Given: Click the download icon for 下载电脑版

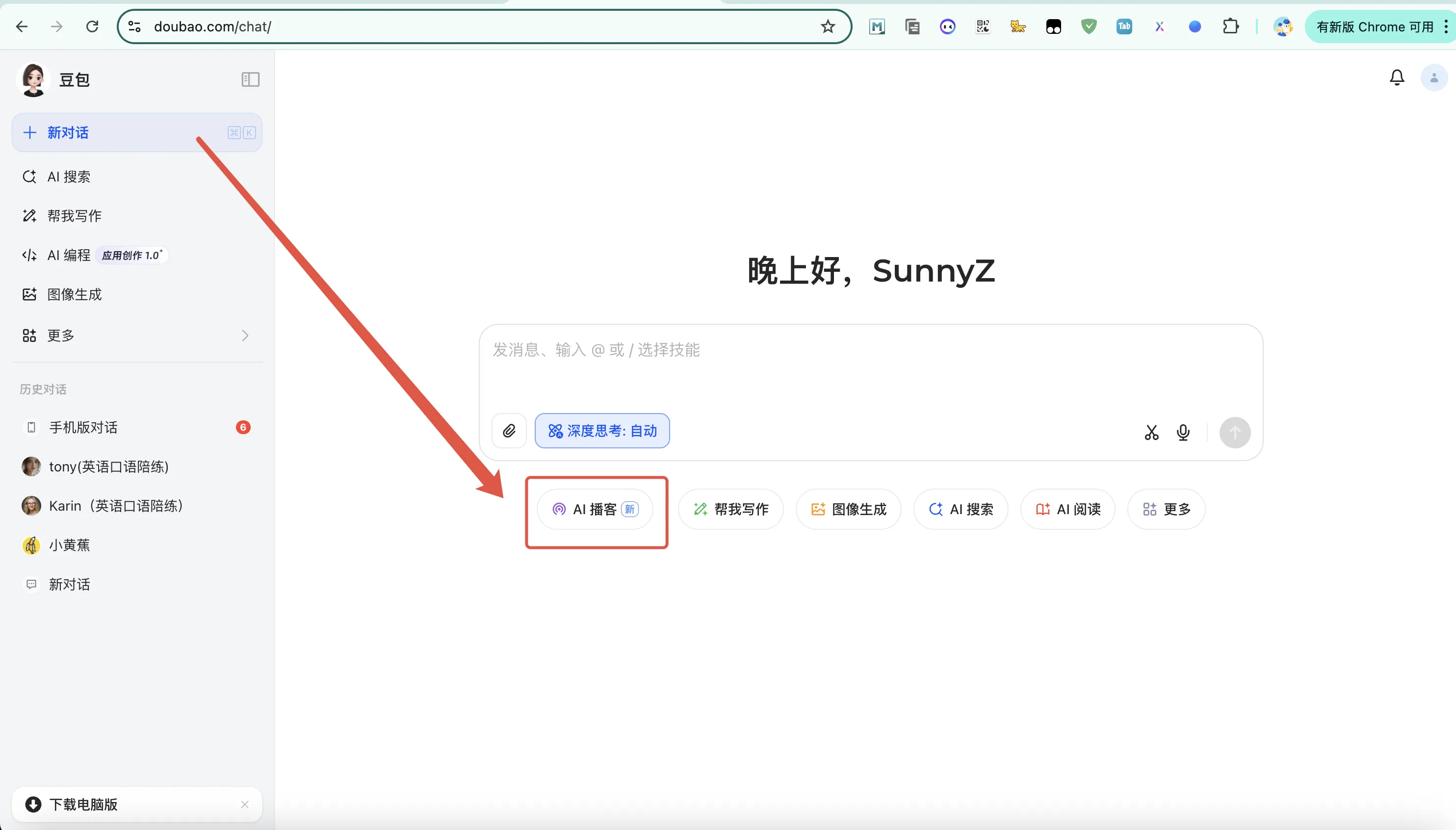Looking at the screenshot, I should point(33,804).
